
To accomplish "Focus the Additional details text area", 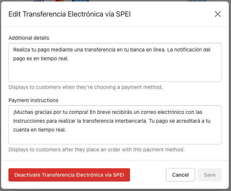I will pyautogui.click(x=115, y=62).
